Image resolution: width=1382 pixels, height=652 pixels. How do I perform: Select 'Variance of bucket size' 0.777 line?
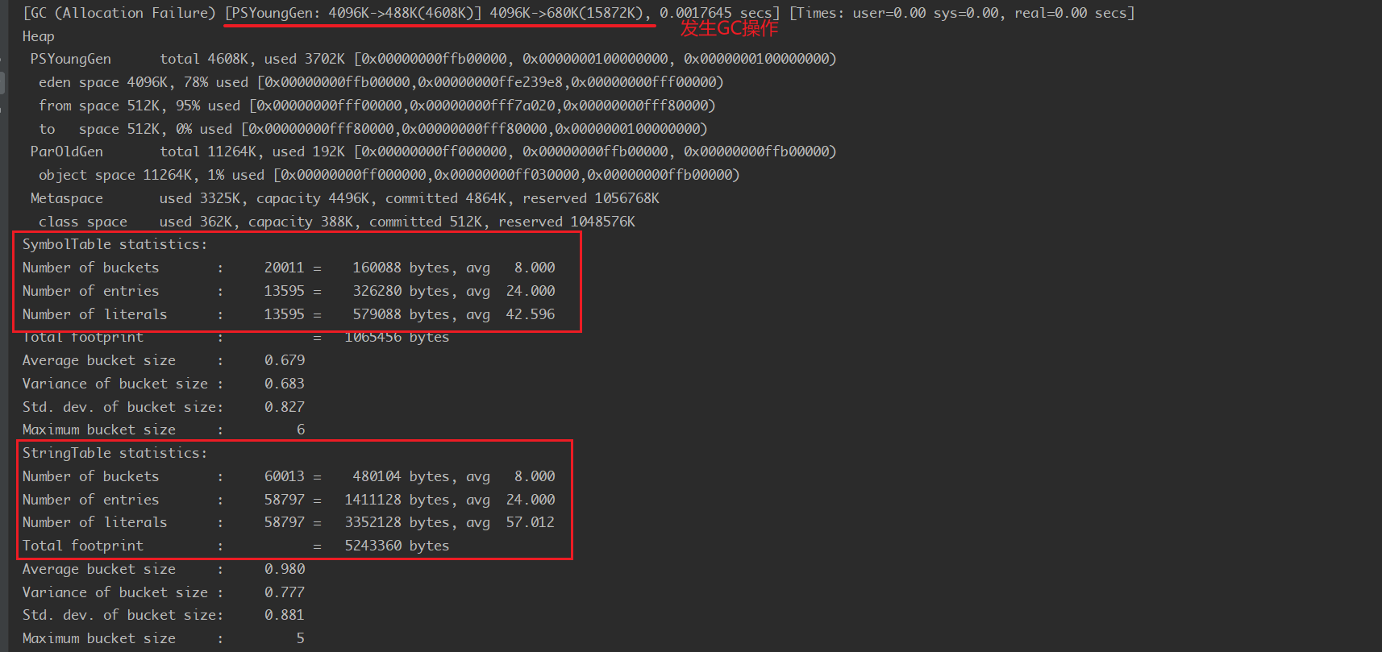point(164,592)
